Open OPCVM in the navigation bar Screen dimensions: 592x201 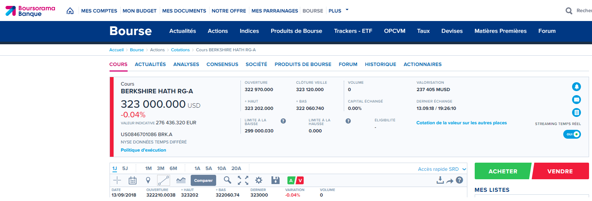pyautogui.click(x=395, y=31)
